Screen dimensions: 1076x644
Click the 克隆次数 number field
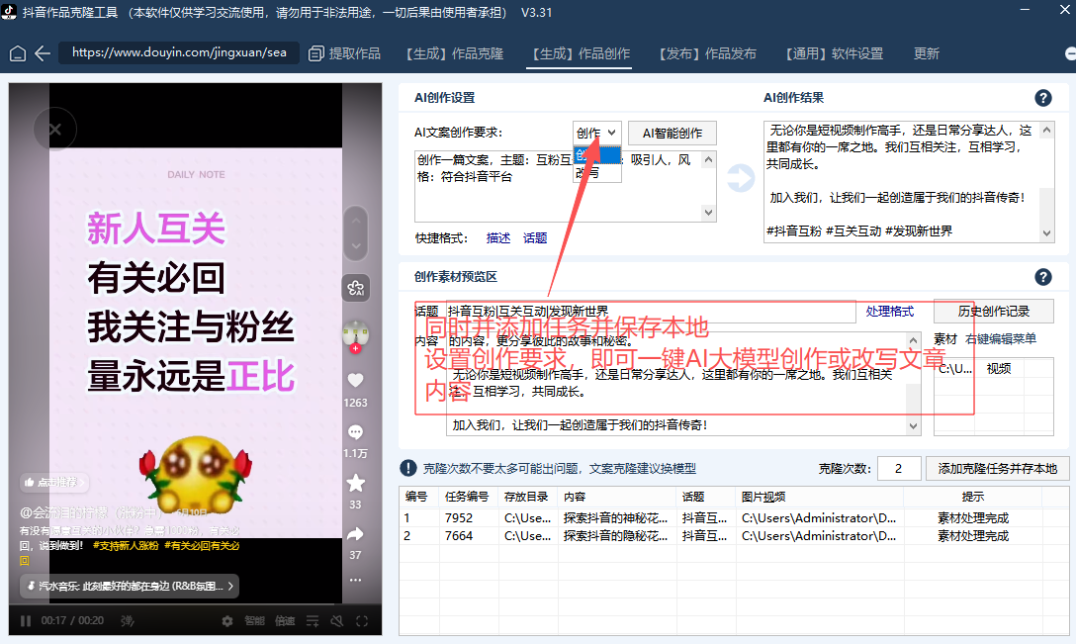(899, 468)
